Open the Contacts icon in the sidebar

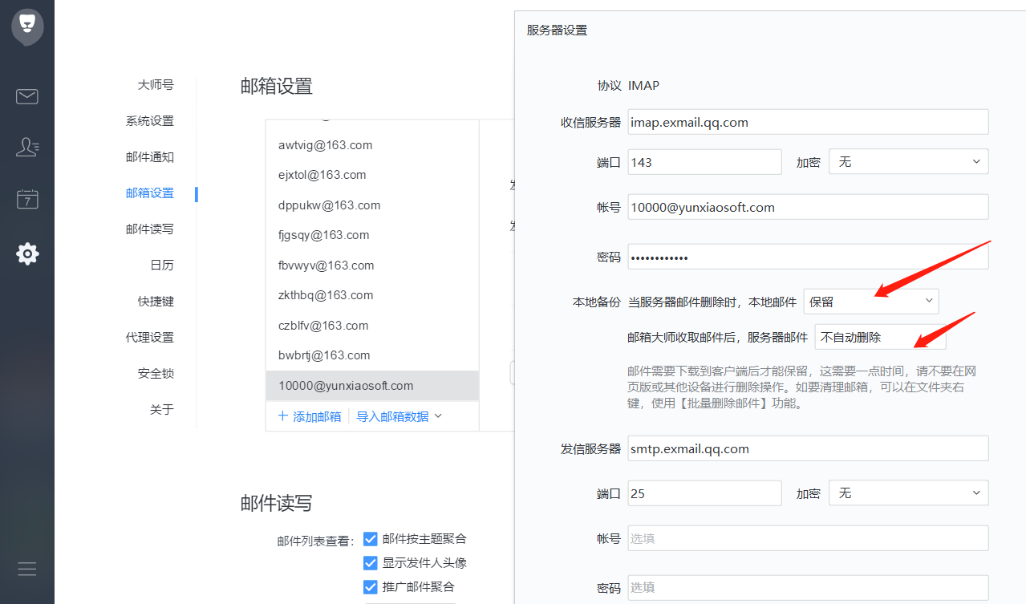pos(26,147)
